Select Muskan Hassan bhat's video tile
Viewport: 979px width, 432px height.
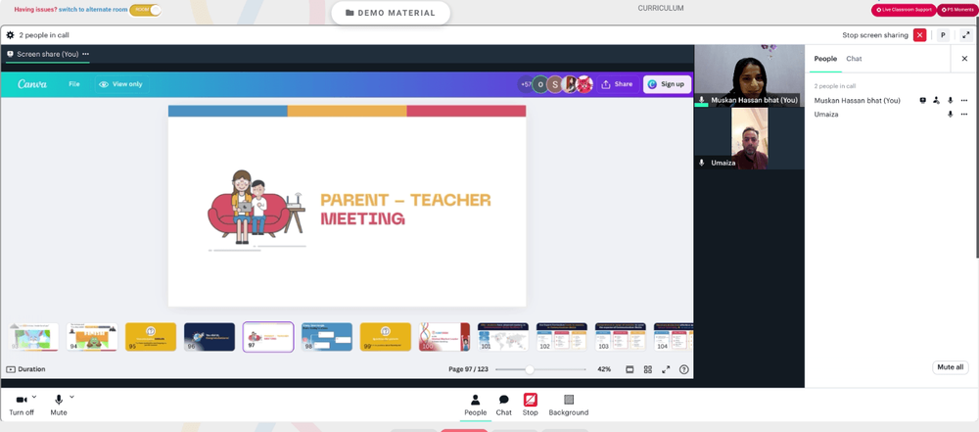[x=749, y=75]
